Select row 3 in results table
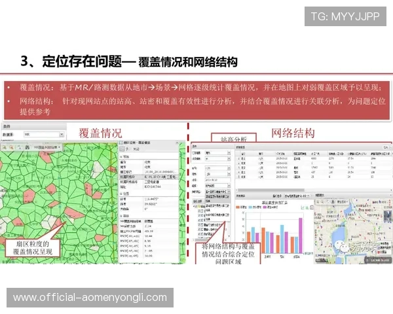393x314 pixels. pos(313,167)
